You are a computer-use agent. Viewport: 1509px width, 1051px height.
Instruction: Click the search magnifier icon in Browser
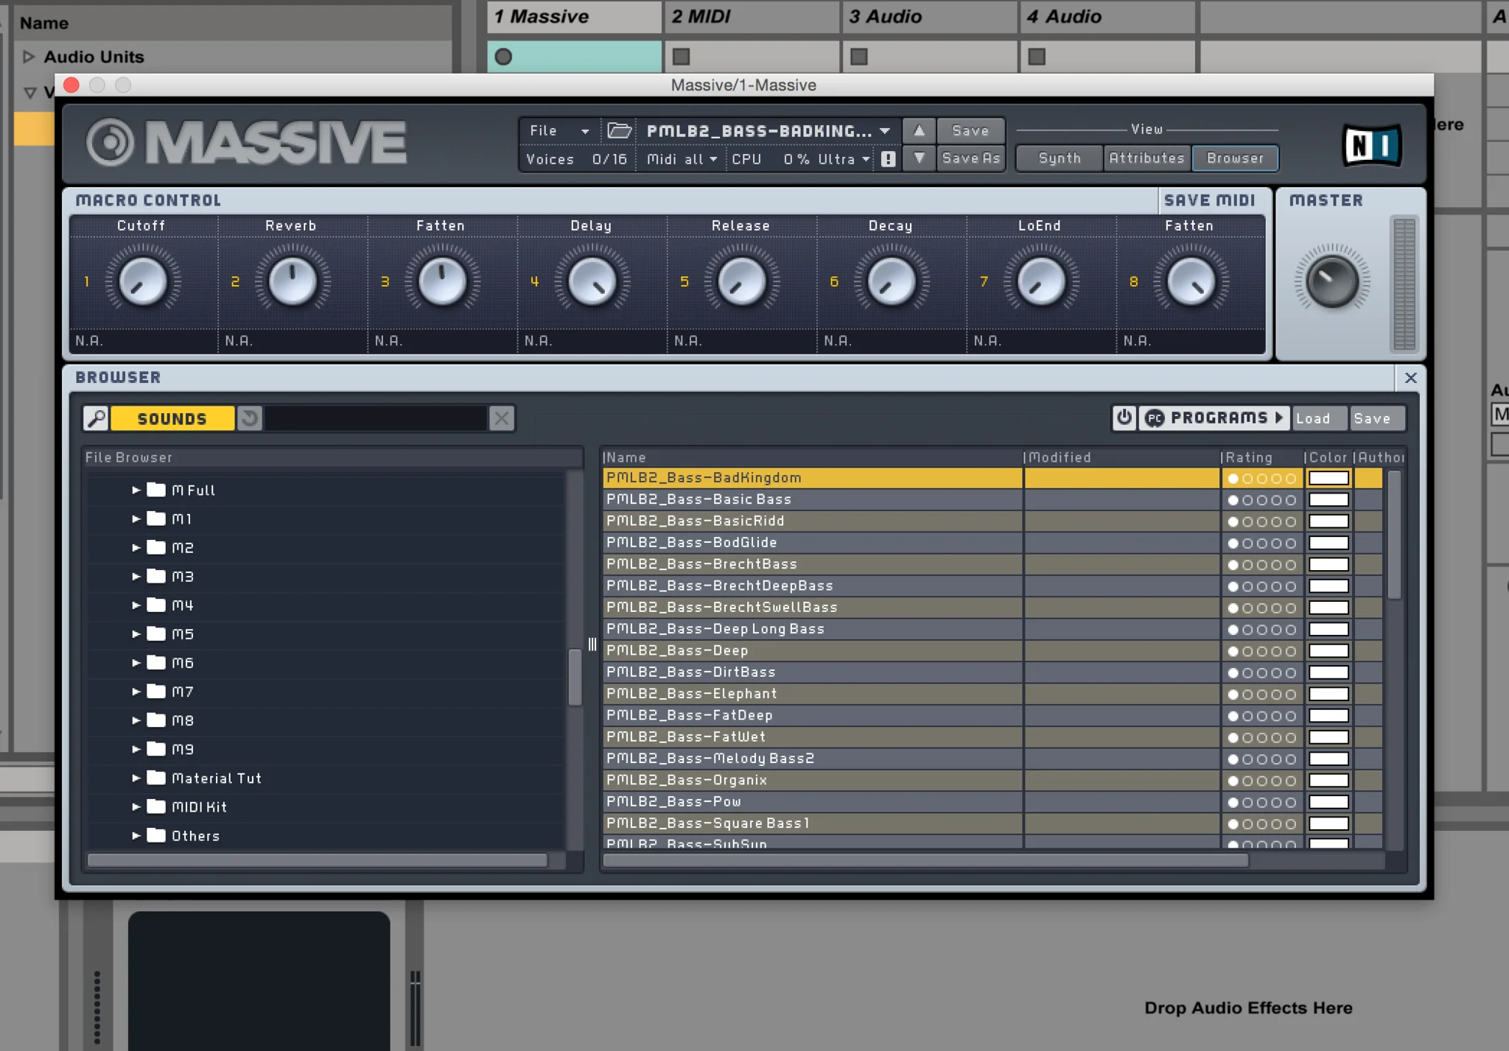coord(96,418)
